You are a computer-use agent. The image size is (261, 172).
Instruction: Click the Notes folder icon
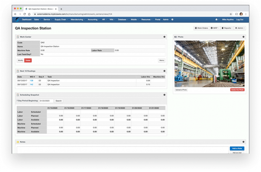(x=18, y=142)
